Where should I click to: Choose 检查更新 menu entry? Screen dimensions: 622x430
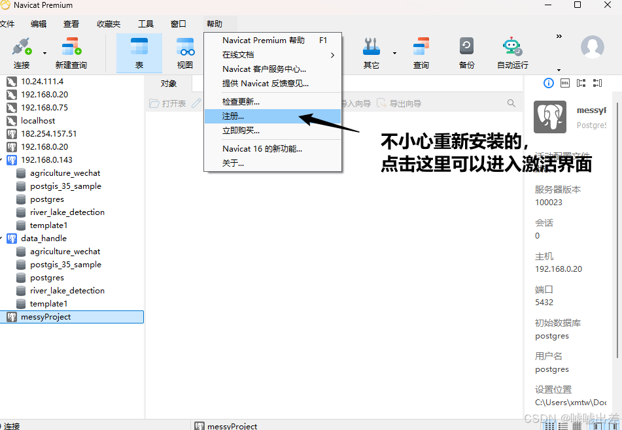point(273,102)
